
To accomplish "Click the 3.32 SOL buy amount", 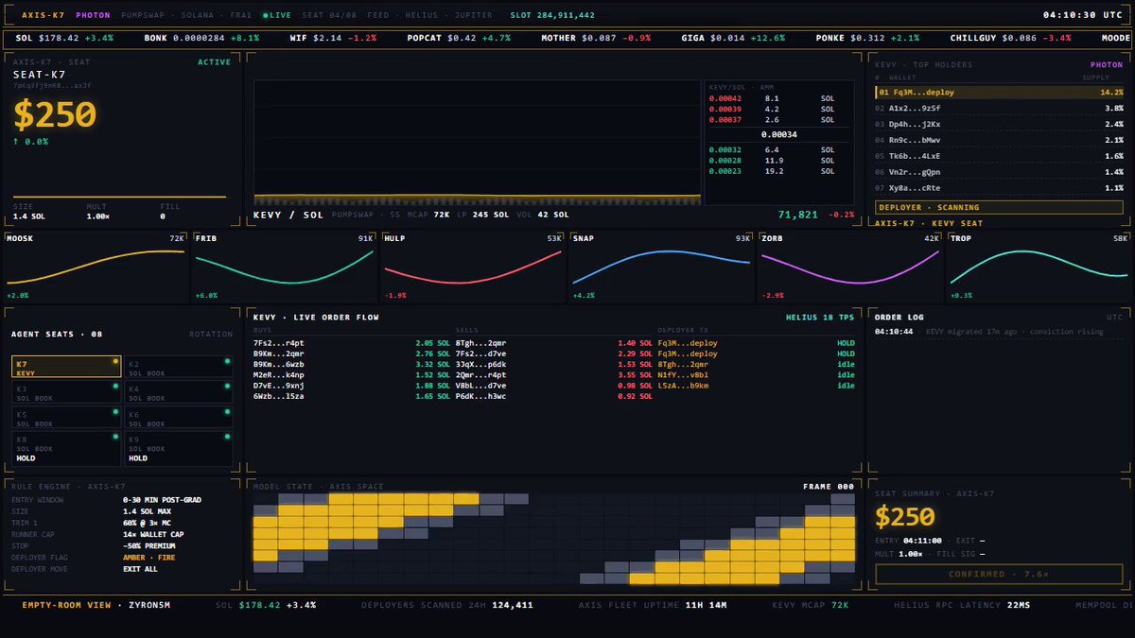I will coord(433,364).
